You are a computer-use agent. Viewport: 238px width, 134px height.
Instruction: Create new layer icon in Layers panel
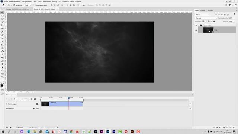click(x=231, y=127)
